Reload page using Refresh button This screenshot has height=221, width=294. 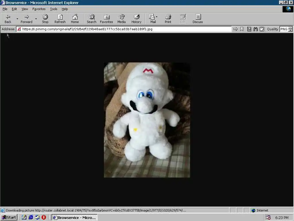60,19
